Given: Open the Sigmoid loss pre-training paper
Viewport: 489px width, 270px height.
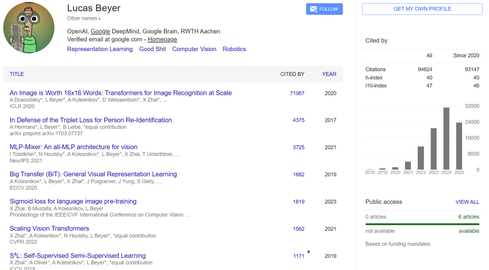Looking at the screenshot, I should click(x=73, y=201).
